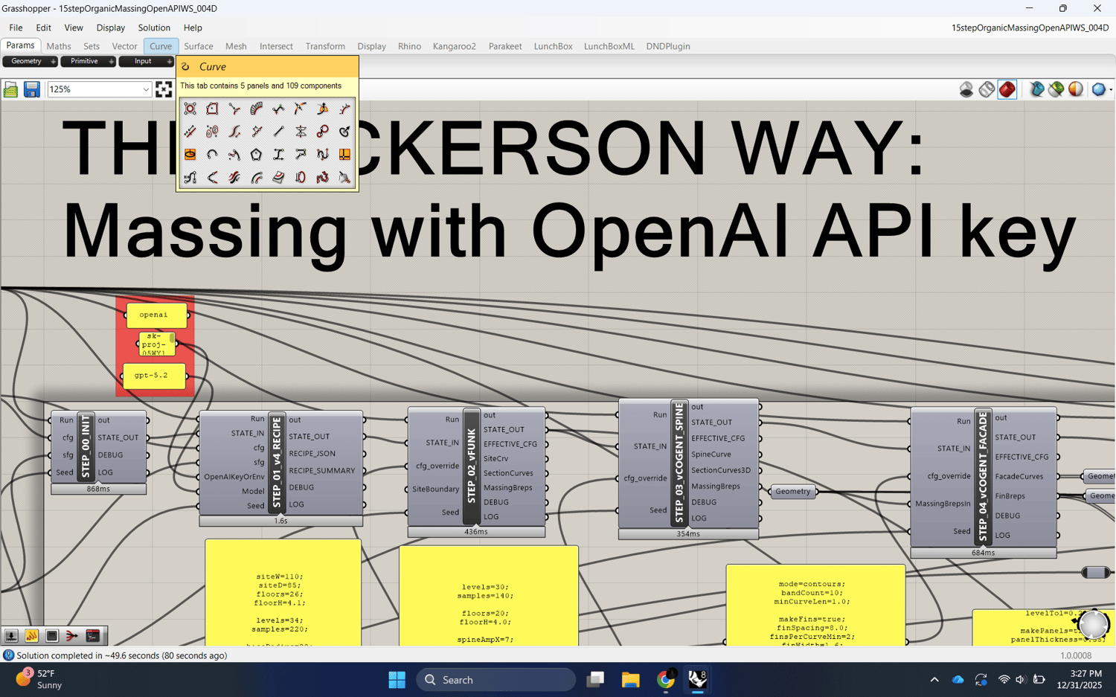Image resolution: width=1116 pixels, height=697 pixels.
Task: Show hidden icons in the system tray
Action: pos(934,680)
